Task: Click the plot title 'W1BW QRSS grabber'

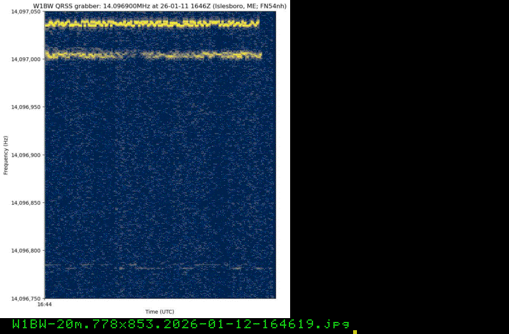Action: [160, 6]
